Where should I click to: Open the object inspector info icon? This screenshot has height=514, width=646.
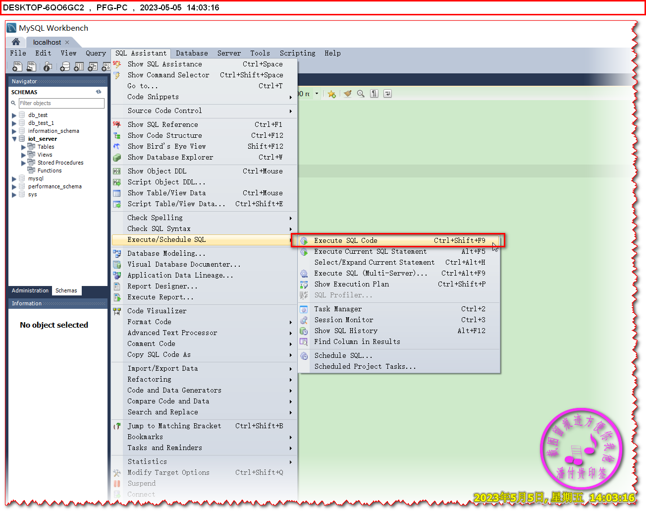pyautogui.click(x=48, y=66)
